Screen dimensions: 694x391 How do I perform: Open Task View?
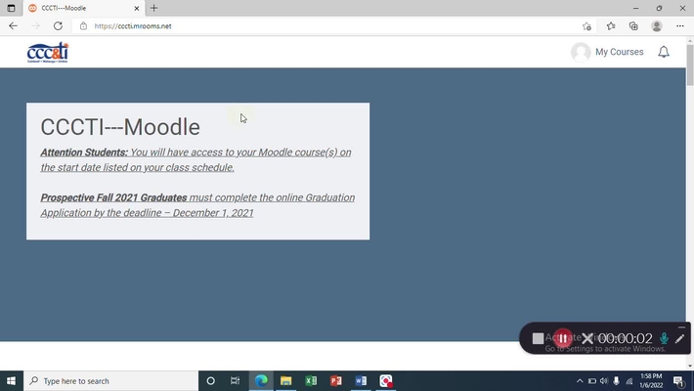[x=235, y=381]
